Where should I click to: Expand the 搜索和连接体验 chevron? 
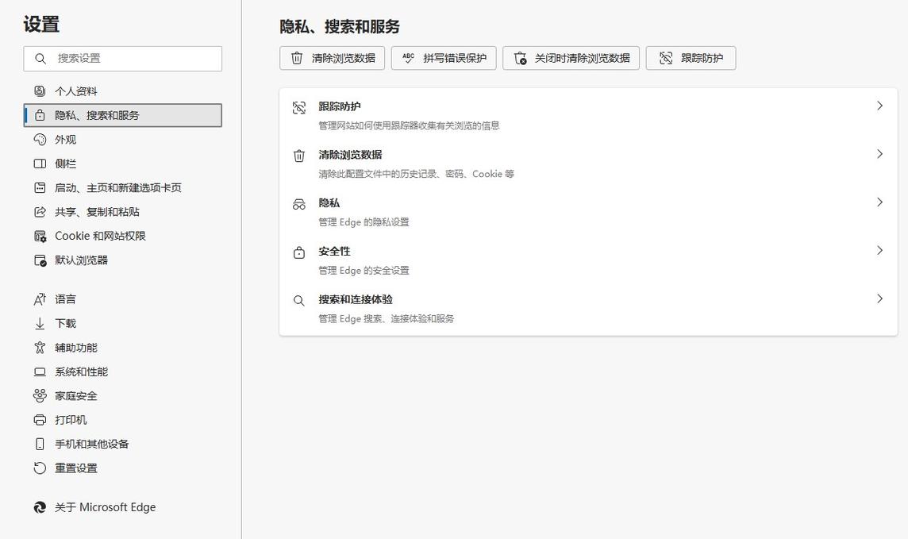pos(879,299)
